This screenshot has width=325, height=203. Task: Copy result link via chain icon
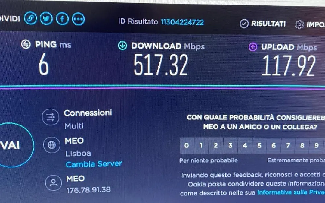pyautogui.click(x=30, y=18)
